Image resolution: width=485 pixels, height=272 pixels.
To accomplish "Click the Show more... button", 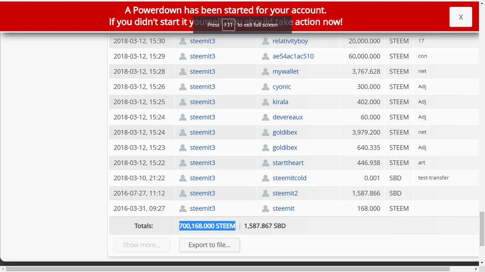I will pos(142,245).
